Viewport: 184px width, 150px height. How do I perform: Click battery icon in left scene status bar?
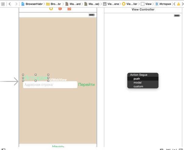tap(92, 15)
